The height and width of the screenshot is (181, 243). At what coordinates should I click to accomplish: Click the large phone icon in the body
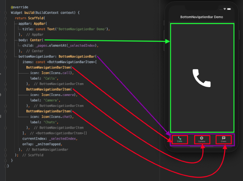tap(202, 78)
